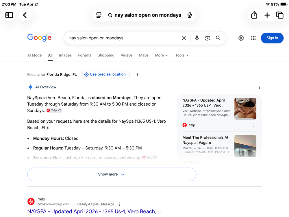
Task: Open a new tab with plus icon
Action: [267, 15]
